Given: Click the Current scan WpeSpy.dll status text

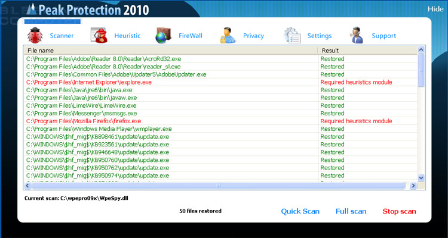Looking at the screenshot, I should click(76, 198).
